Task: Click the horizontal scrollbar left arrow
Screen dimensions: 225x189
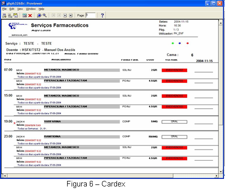Action: [x=5, y=176]
